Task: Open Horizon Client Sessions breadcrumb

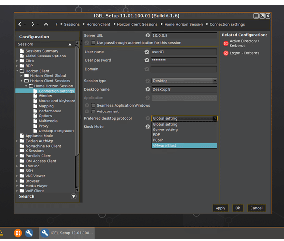Action: tap(137, 24)
